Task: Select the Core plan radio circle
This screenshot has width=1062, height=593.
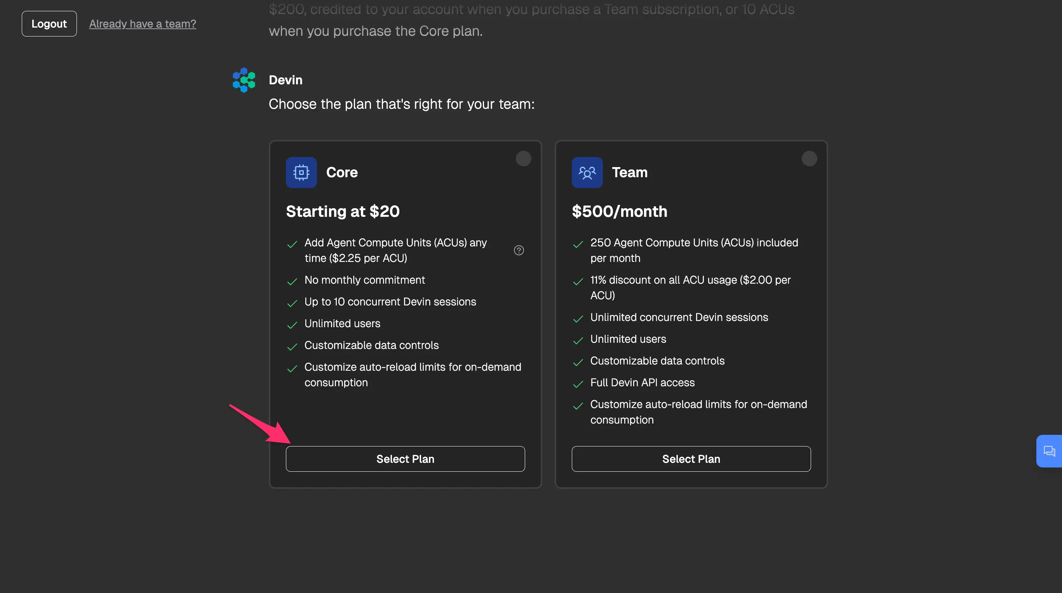Action: click(523, 159)
